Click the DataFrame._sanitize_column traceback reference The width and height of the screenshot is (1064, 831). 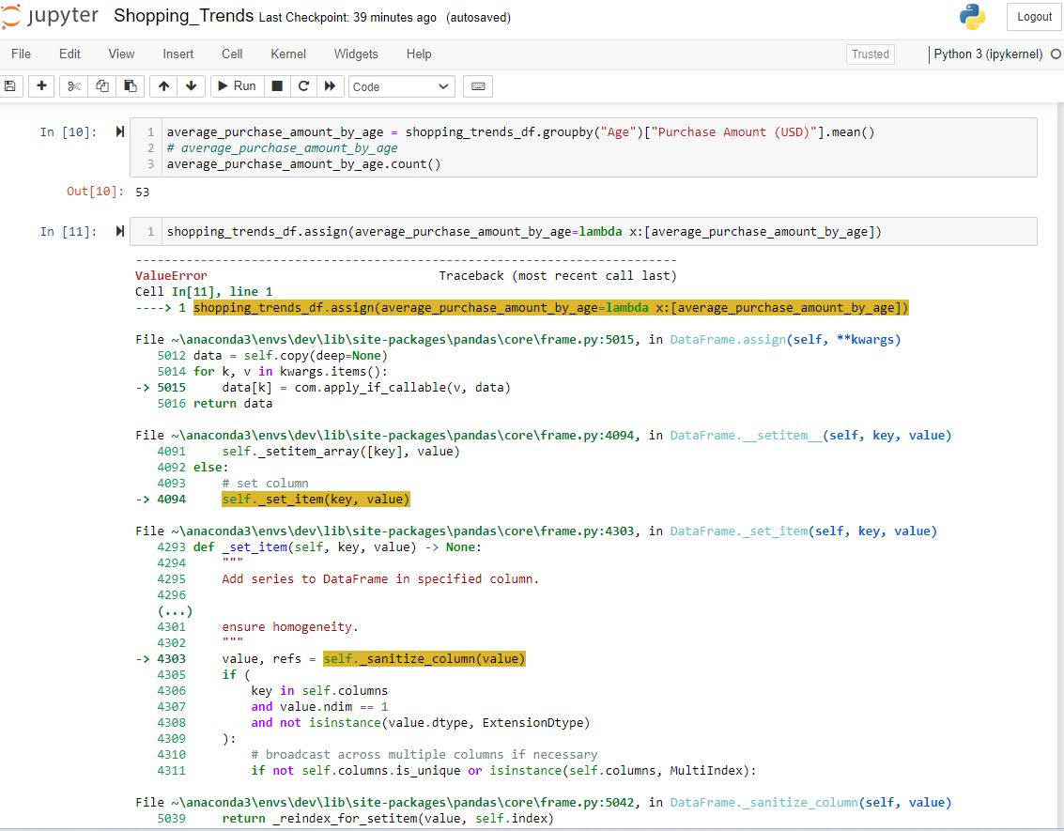764,803
